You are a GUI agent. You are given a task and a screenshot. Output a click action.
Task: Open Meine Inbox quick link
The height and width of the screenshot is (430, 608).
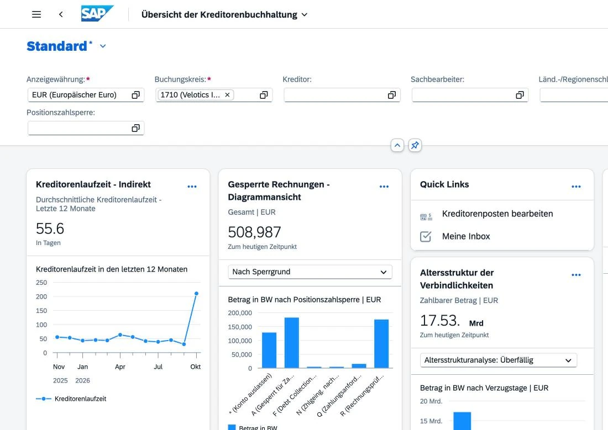(x=466, y=236)
